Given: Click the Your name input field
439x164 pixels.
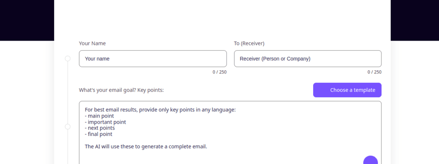Looking at the screenshot, I should [x=153, y=59].
